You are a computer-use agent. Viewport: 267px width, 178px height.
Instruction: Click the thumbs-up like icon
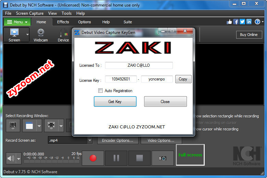[x=229, y=22]
